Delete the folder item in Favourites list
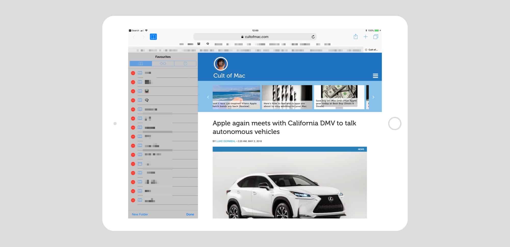The image size is (510, 247). click(x=133, y=164)
